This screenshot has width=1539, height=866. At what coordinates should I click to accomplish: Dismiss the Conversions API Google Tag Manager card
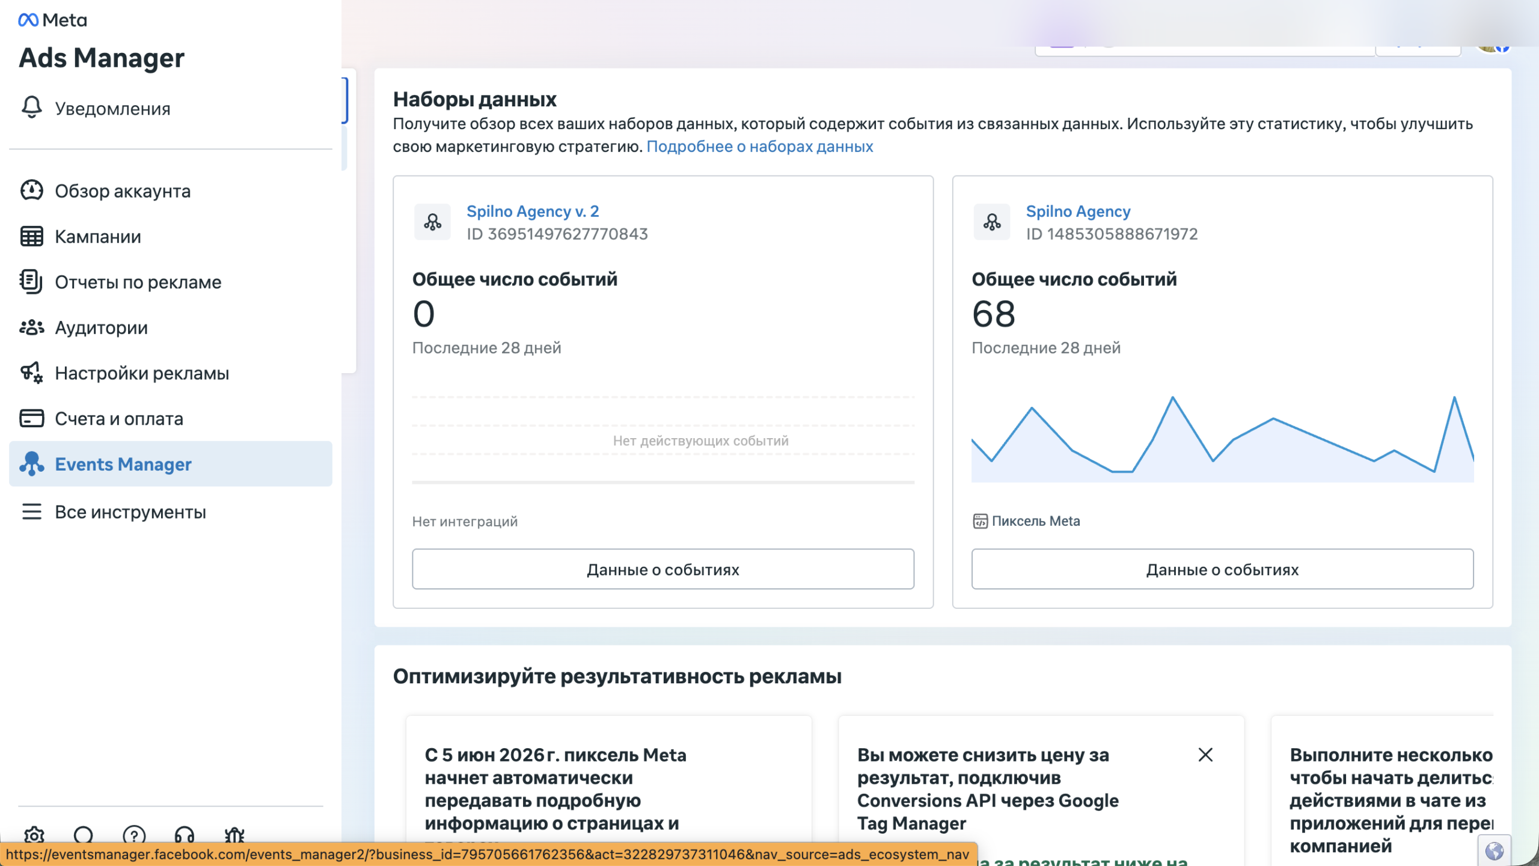[x=1205, y=755]
